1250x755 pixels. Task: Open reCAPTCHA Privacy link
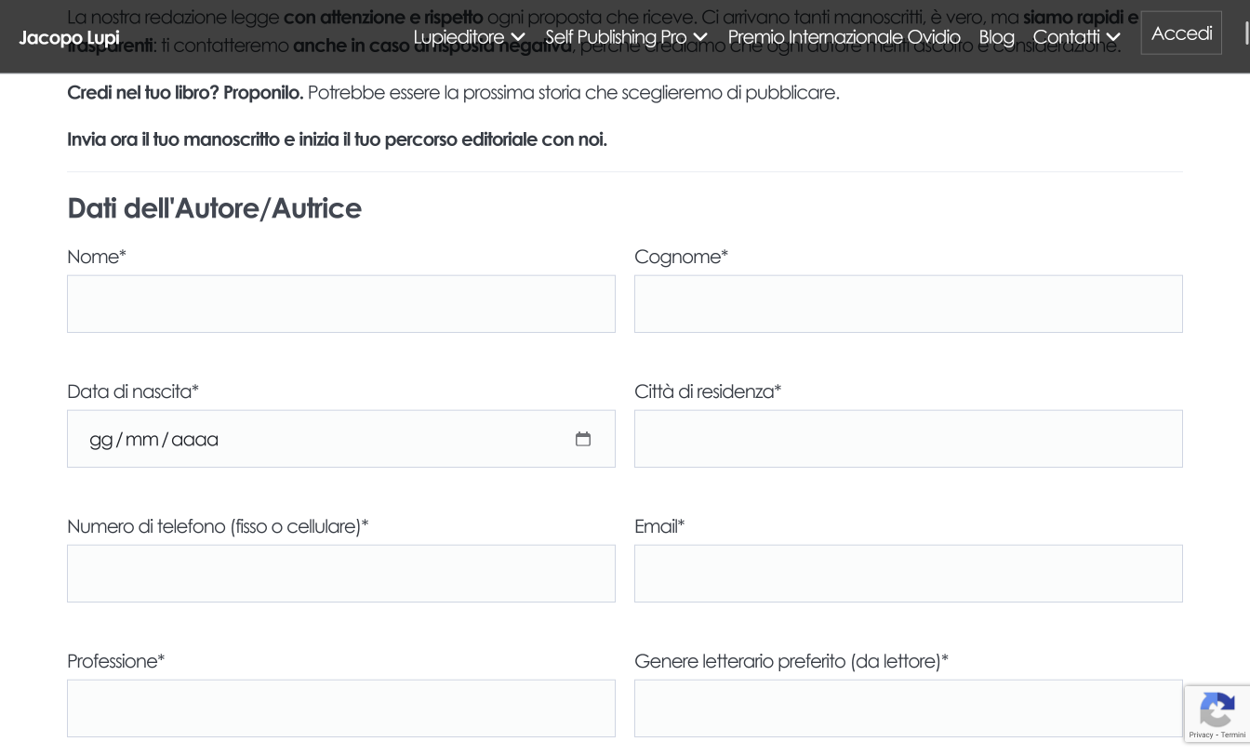[1200, 735]
